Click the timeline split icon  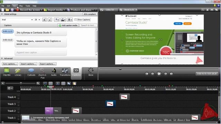tap(63, 83)
